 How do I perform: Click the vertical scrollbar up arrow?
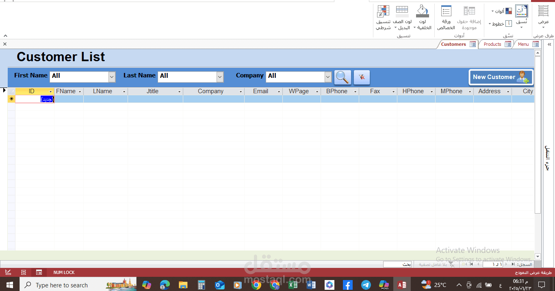coord(538,53)
